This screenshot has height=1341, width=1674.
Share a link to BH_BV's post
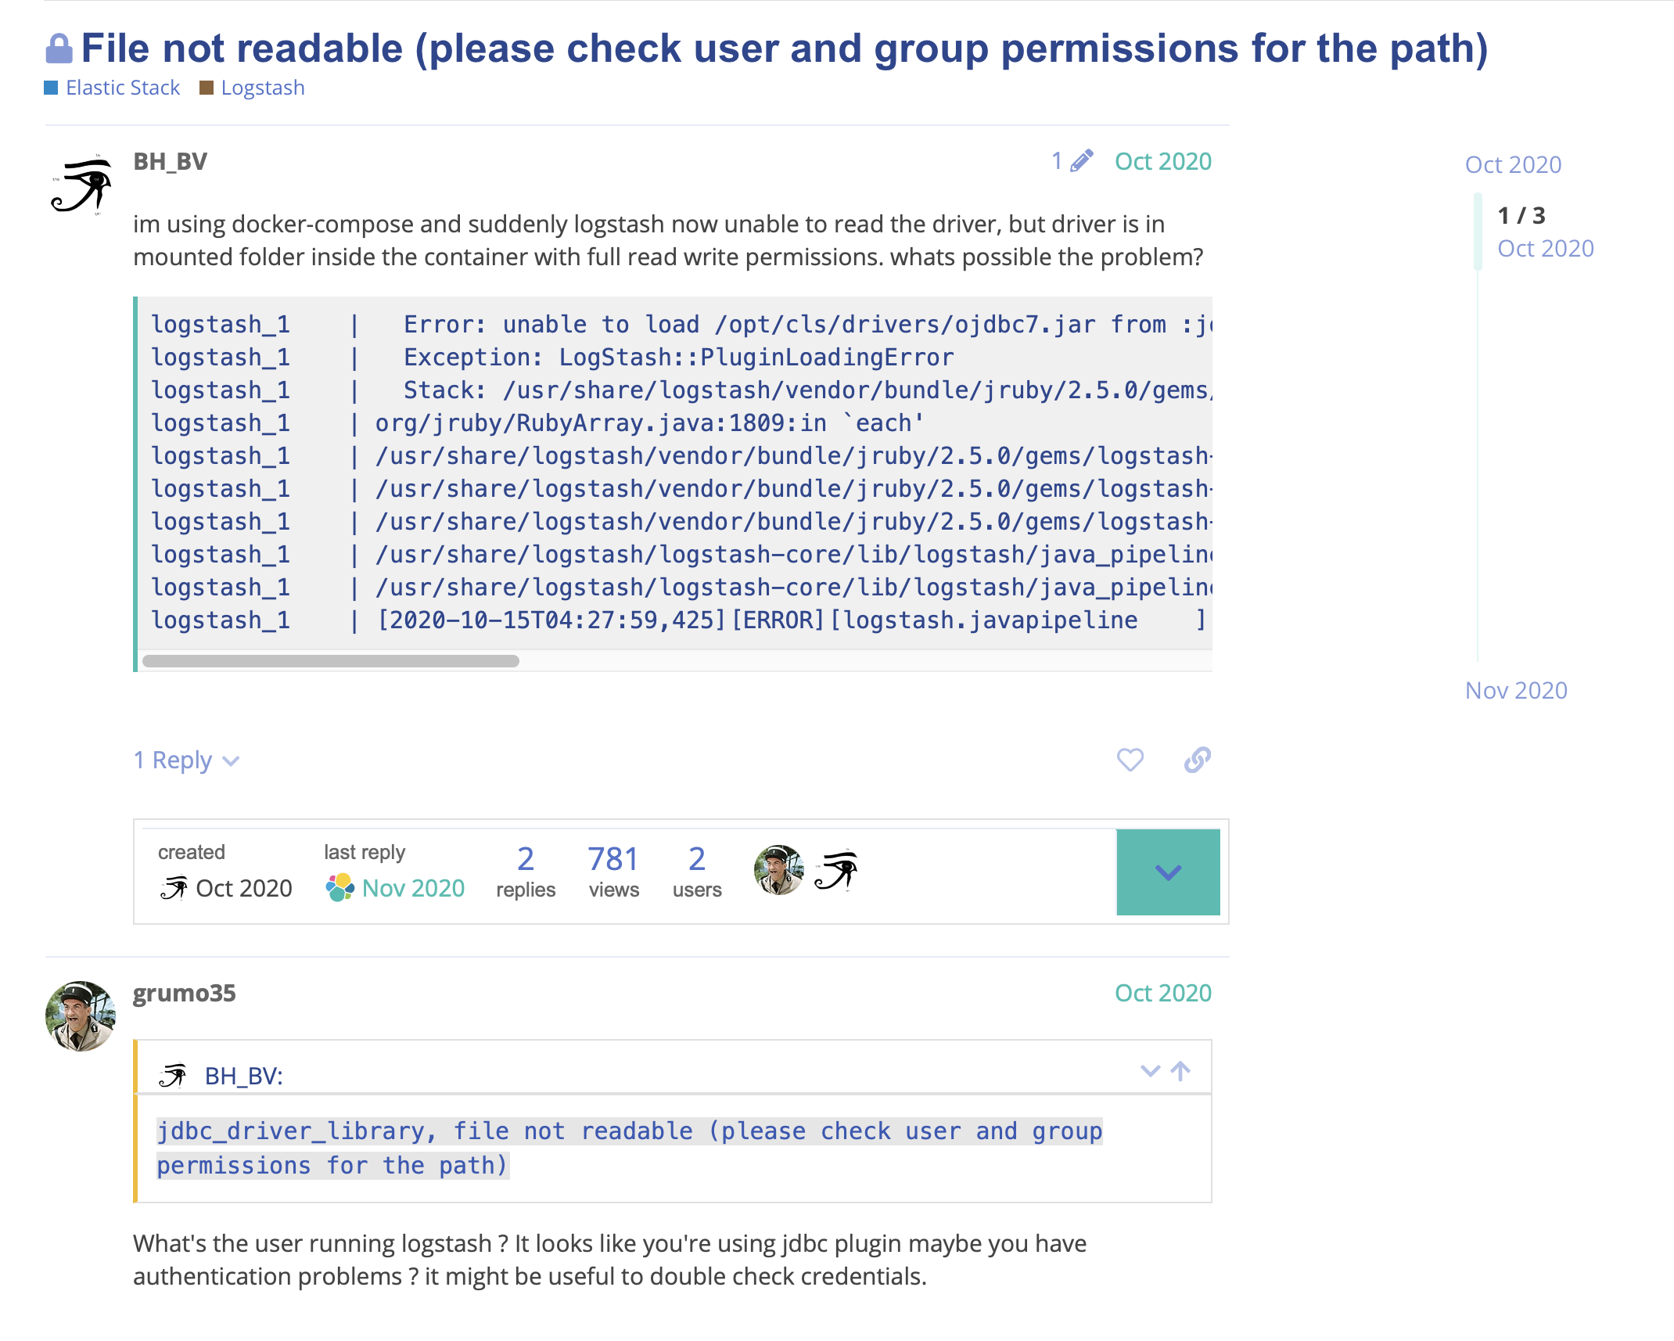point(1197,760)
